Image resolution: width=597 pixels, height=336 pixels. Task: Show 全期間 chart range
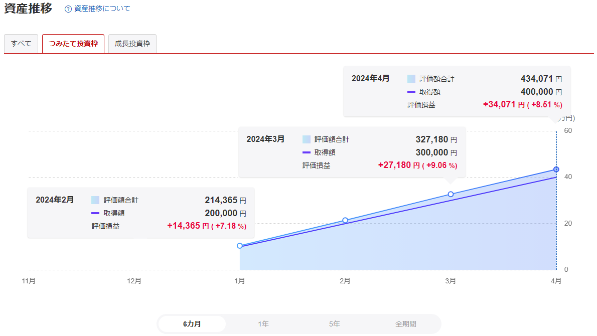tap(405, 324)
